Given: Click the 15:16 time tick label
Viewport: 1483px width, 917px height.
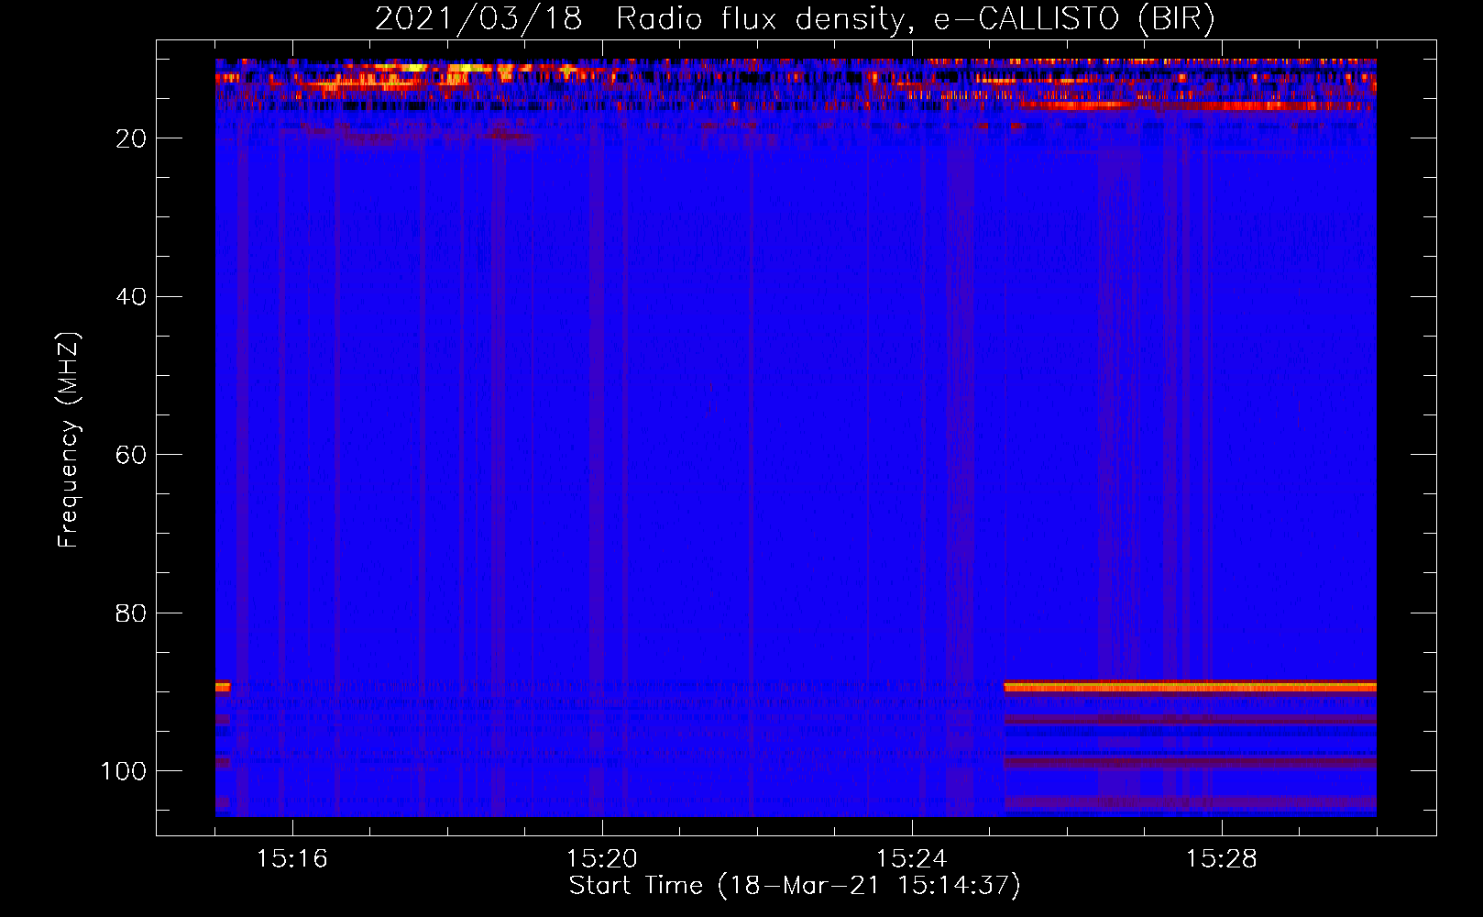Looking at the screenshot, I should click(x=291, y=859).
